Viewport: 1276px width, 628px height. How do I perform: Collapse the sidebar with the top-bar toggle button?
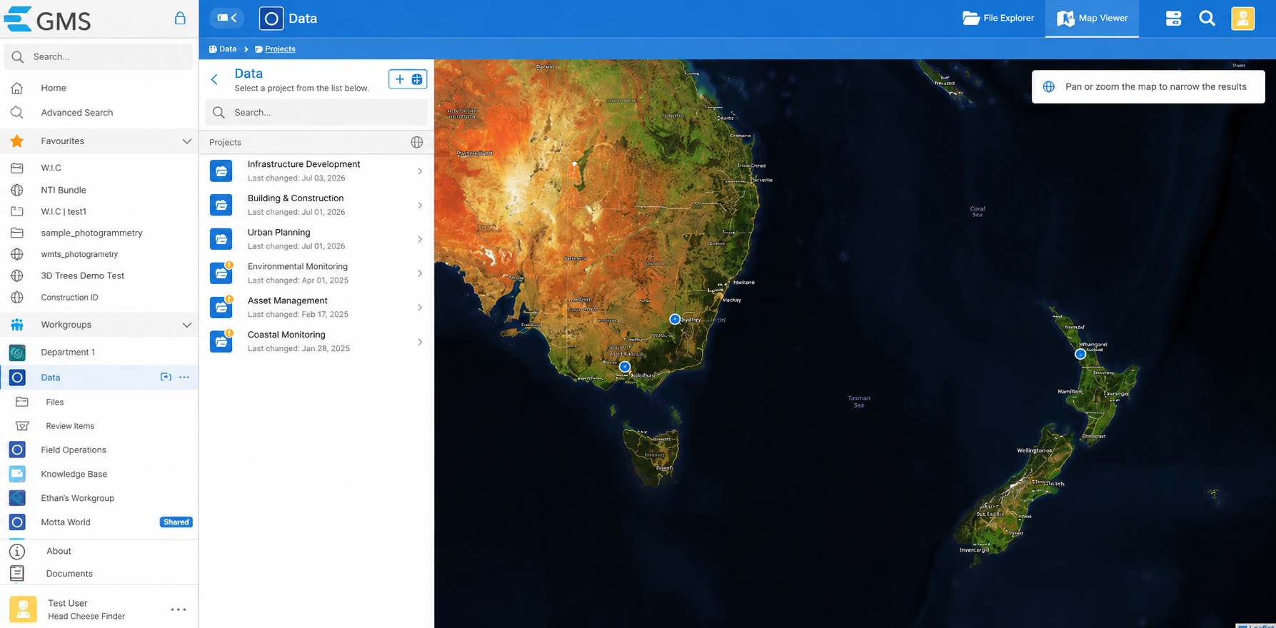pyautogui.click(x=227, y=18)
